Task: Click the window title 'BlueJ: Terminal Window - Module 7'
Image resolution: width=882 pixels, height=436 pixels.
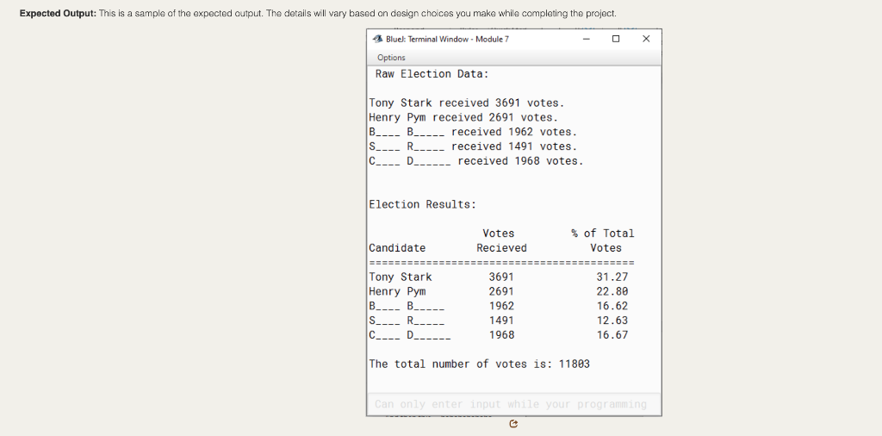Action: 447,39
